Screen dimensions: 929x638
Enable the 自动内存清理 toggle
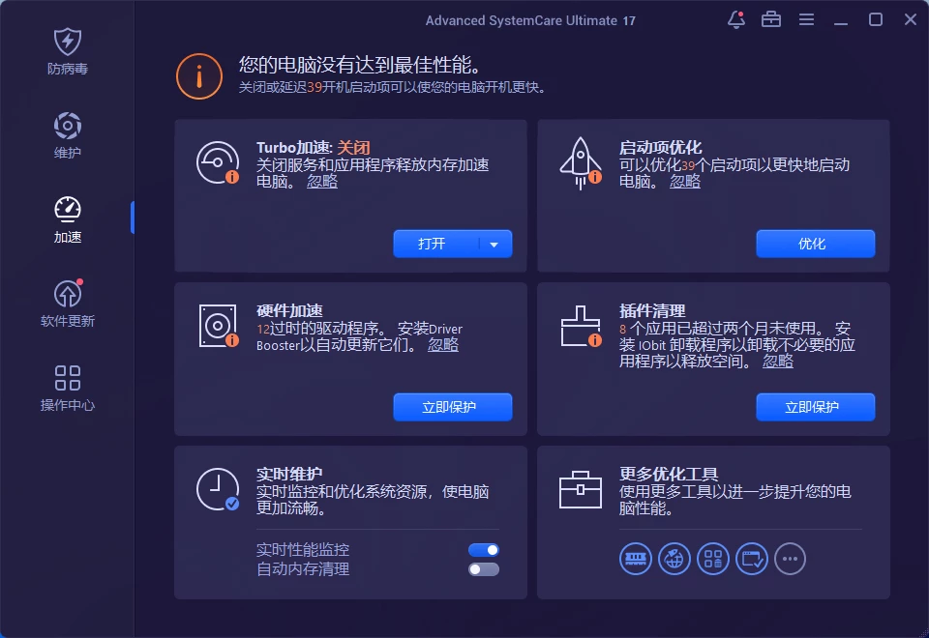[484, 569]
